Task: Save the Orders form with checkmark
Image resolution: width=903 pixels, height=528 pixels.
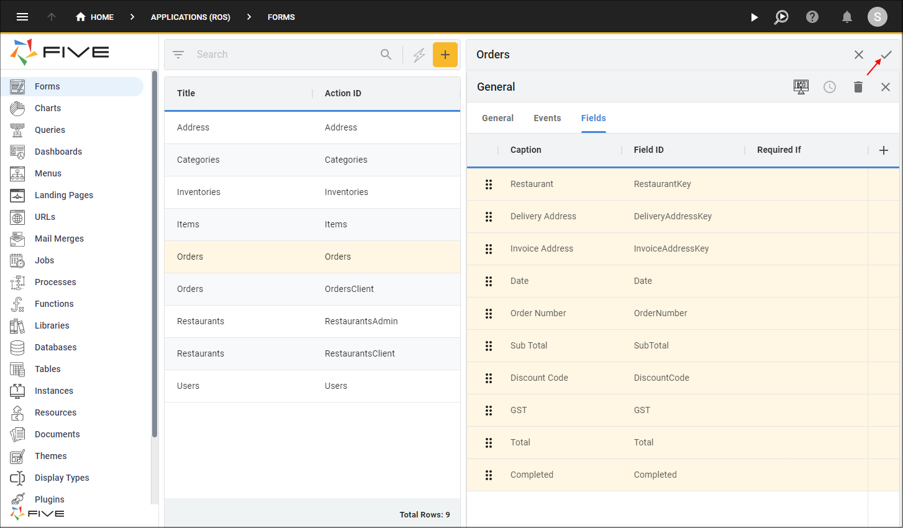Action: tap(886, 55)
